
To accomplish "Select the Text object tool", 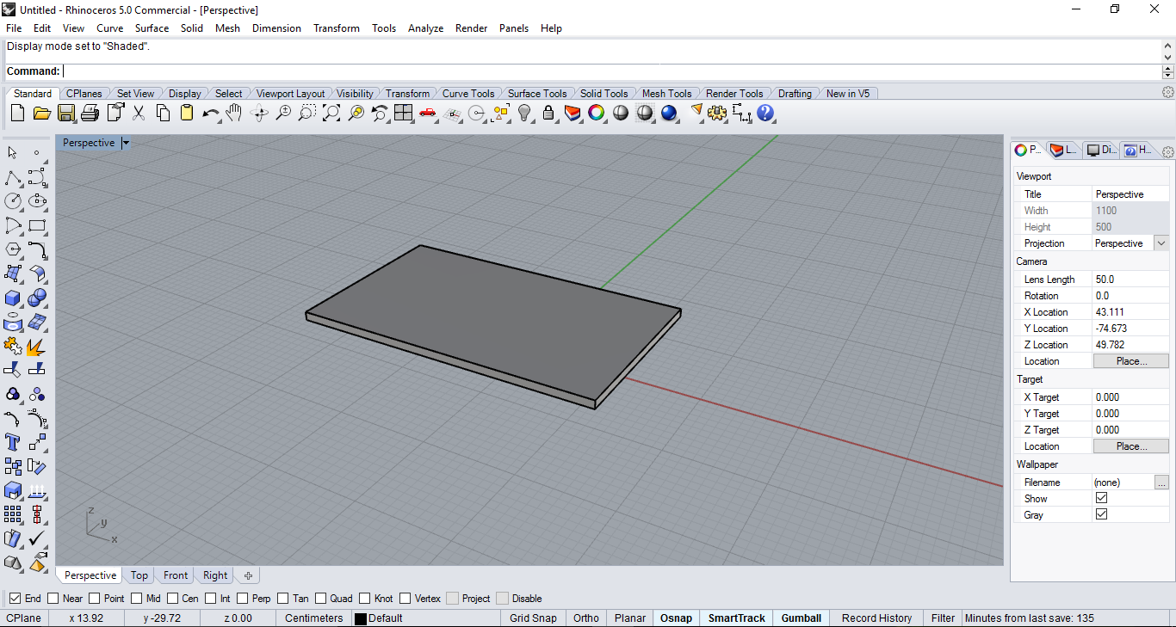I will (13, 442).
